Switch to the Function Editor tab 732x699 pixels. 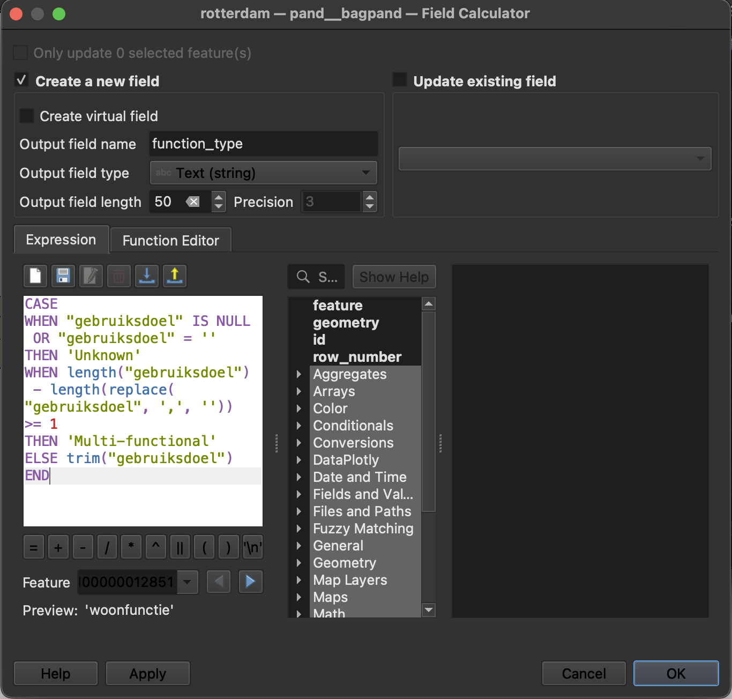click(x=170, y=240)
